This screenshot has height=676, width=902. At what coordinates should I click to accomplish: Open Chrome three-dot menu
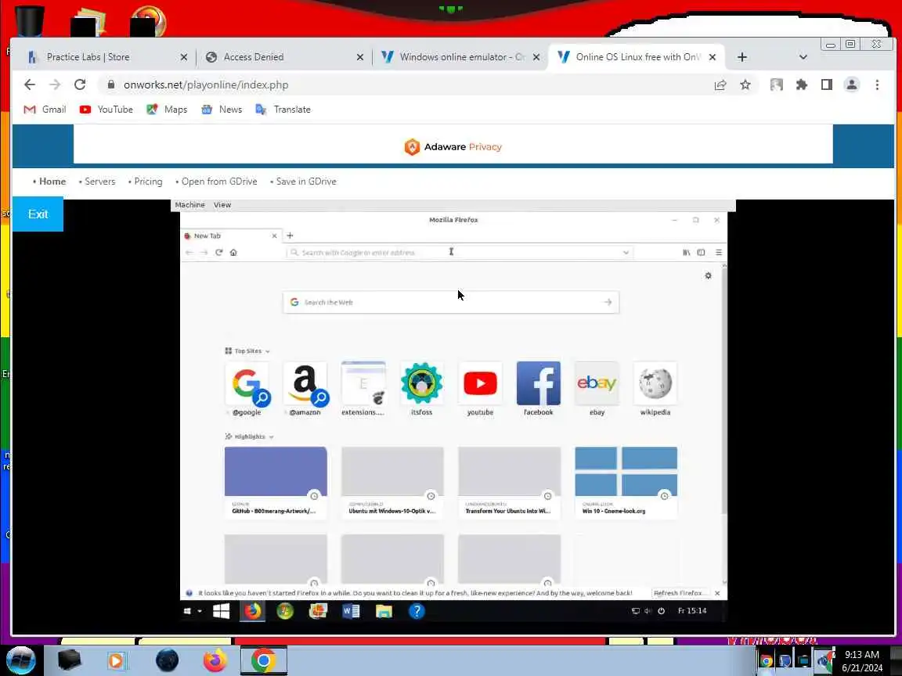tap(877, 85)
